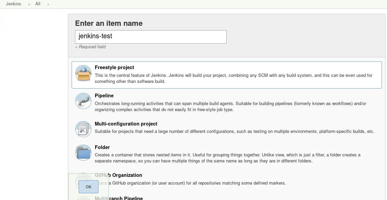The image size is (387, 200).
Task: Click the Pipeline description starting with Orchestrates
Action: (231, 106)
